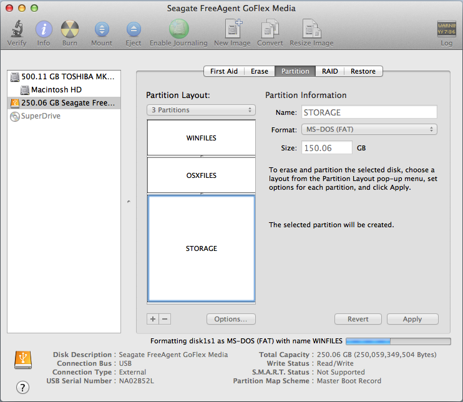Open the help question mark button
Viewport: 463px width, 402px height.
coord(23,386)
